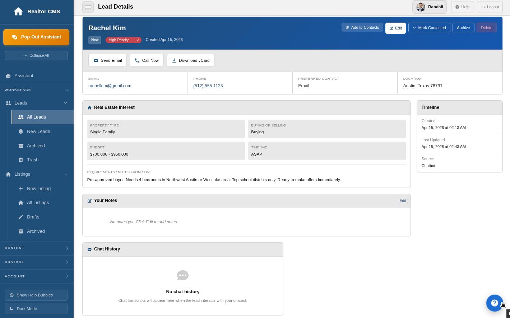Open the Assistant sidebar item

37,76
